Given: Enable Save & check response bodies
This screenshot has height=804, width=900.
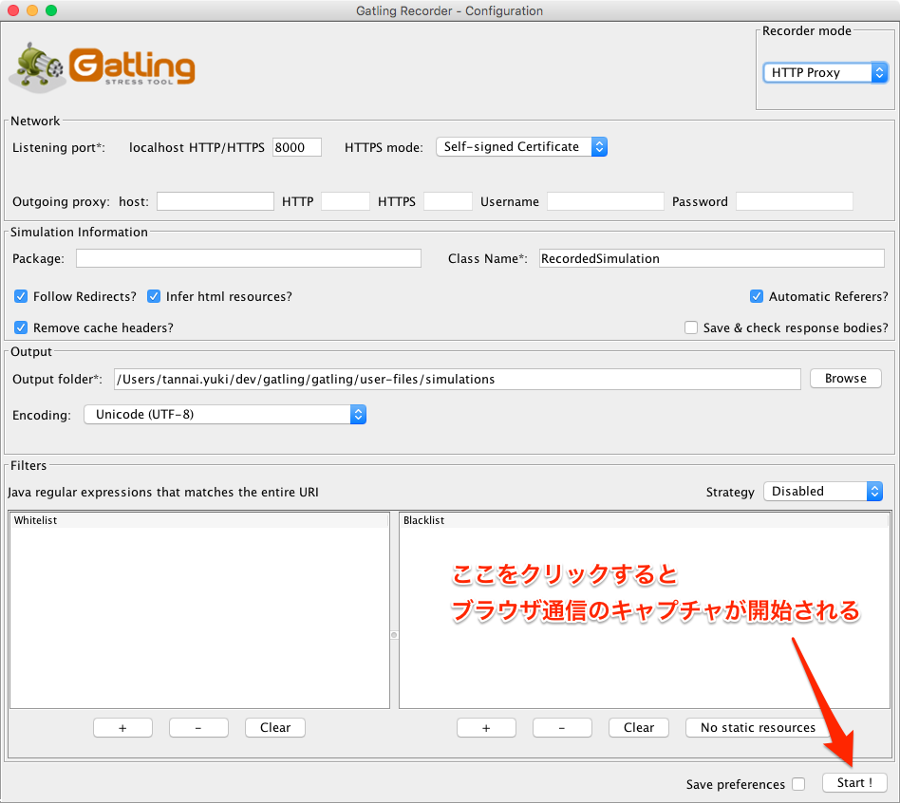Looking at the screenshot, I should click(691, 327).
